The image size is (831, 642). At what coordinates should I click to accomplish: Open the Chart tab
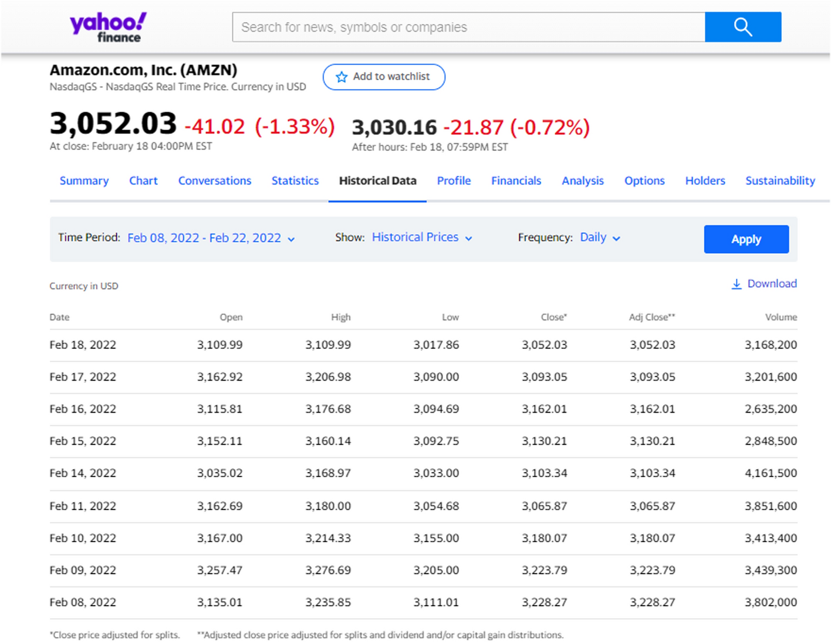(x=143, y=181)
